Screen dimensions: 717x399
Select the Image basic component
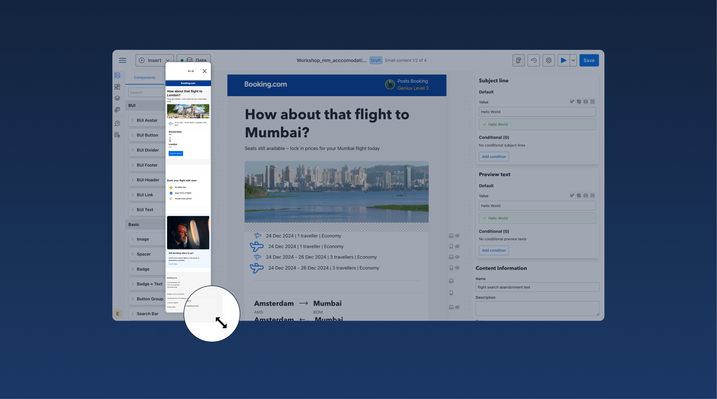(147, 239)
